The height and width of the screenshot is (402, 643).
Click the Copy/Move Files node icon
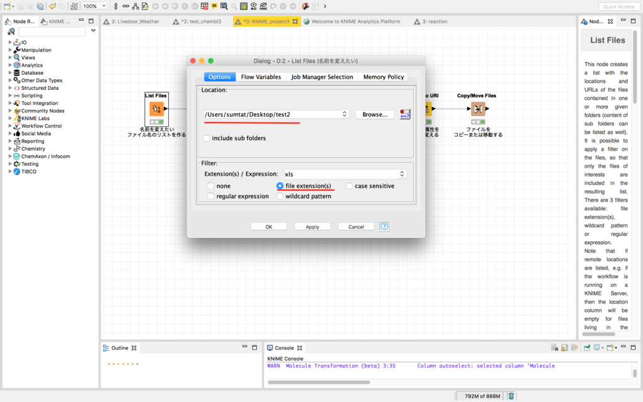[478, 109]
